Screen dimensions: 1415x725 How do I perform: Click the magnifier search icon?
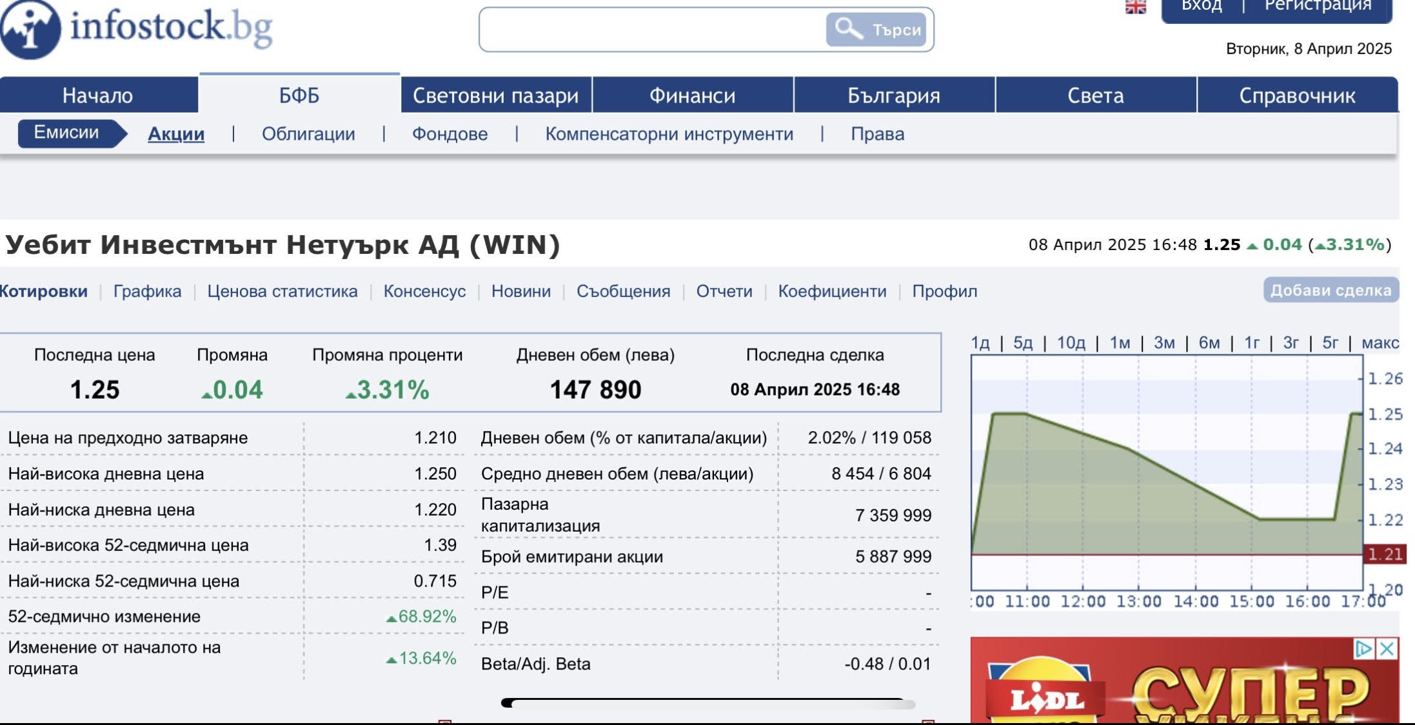point(847,29)
